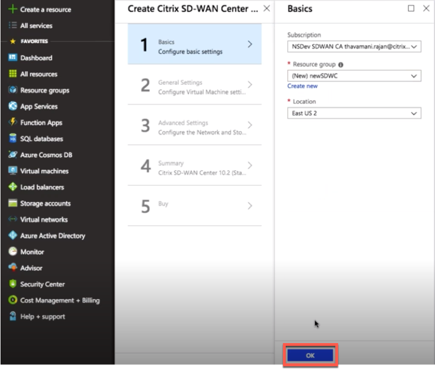Click the Security Center sidebar label
435x369 pixels.
[x=42, y=284]
